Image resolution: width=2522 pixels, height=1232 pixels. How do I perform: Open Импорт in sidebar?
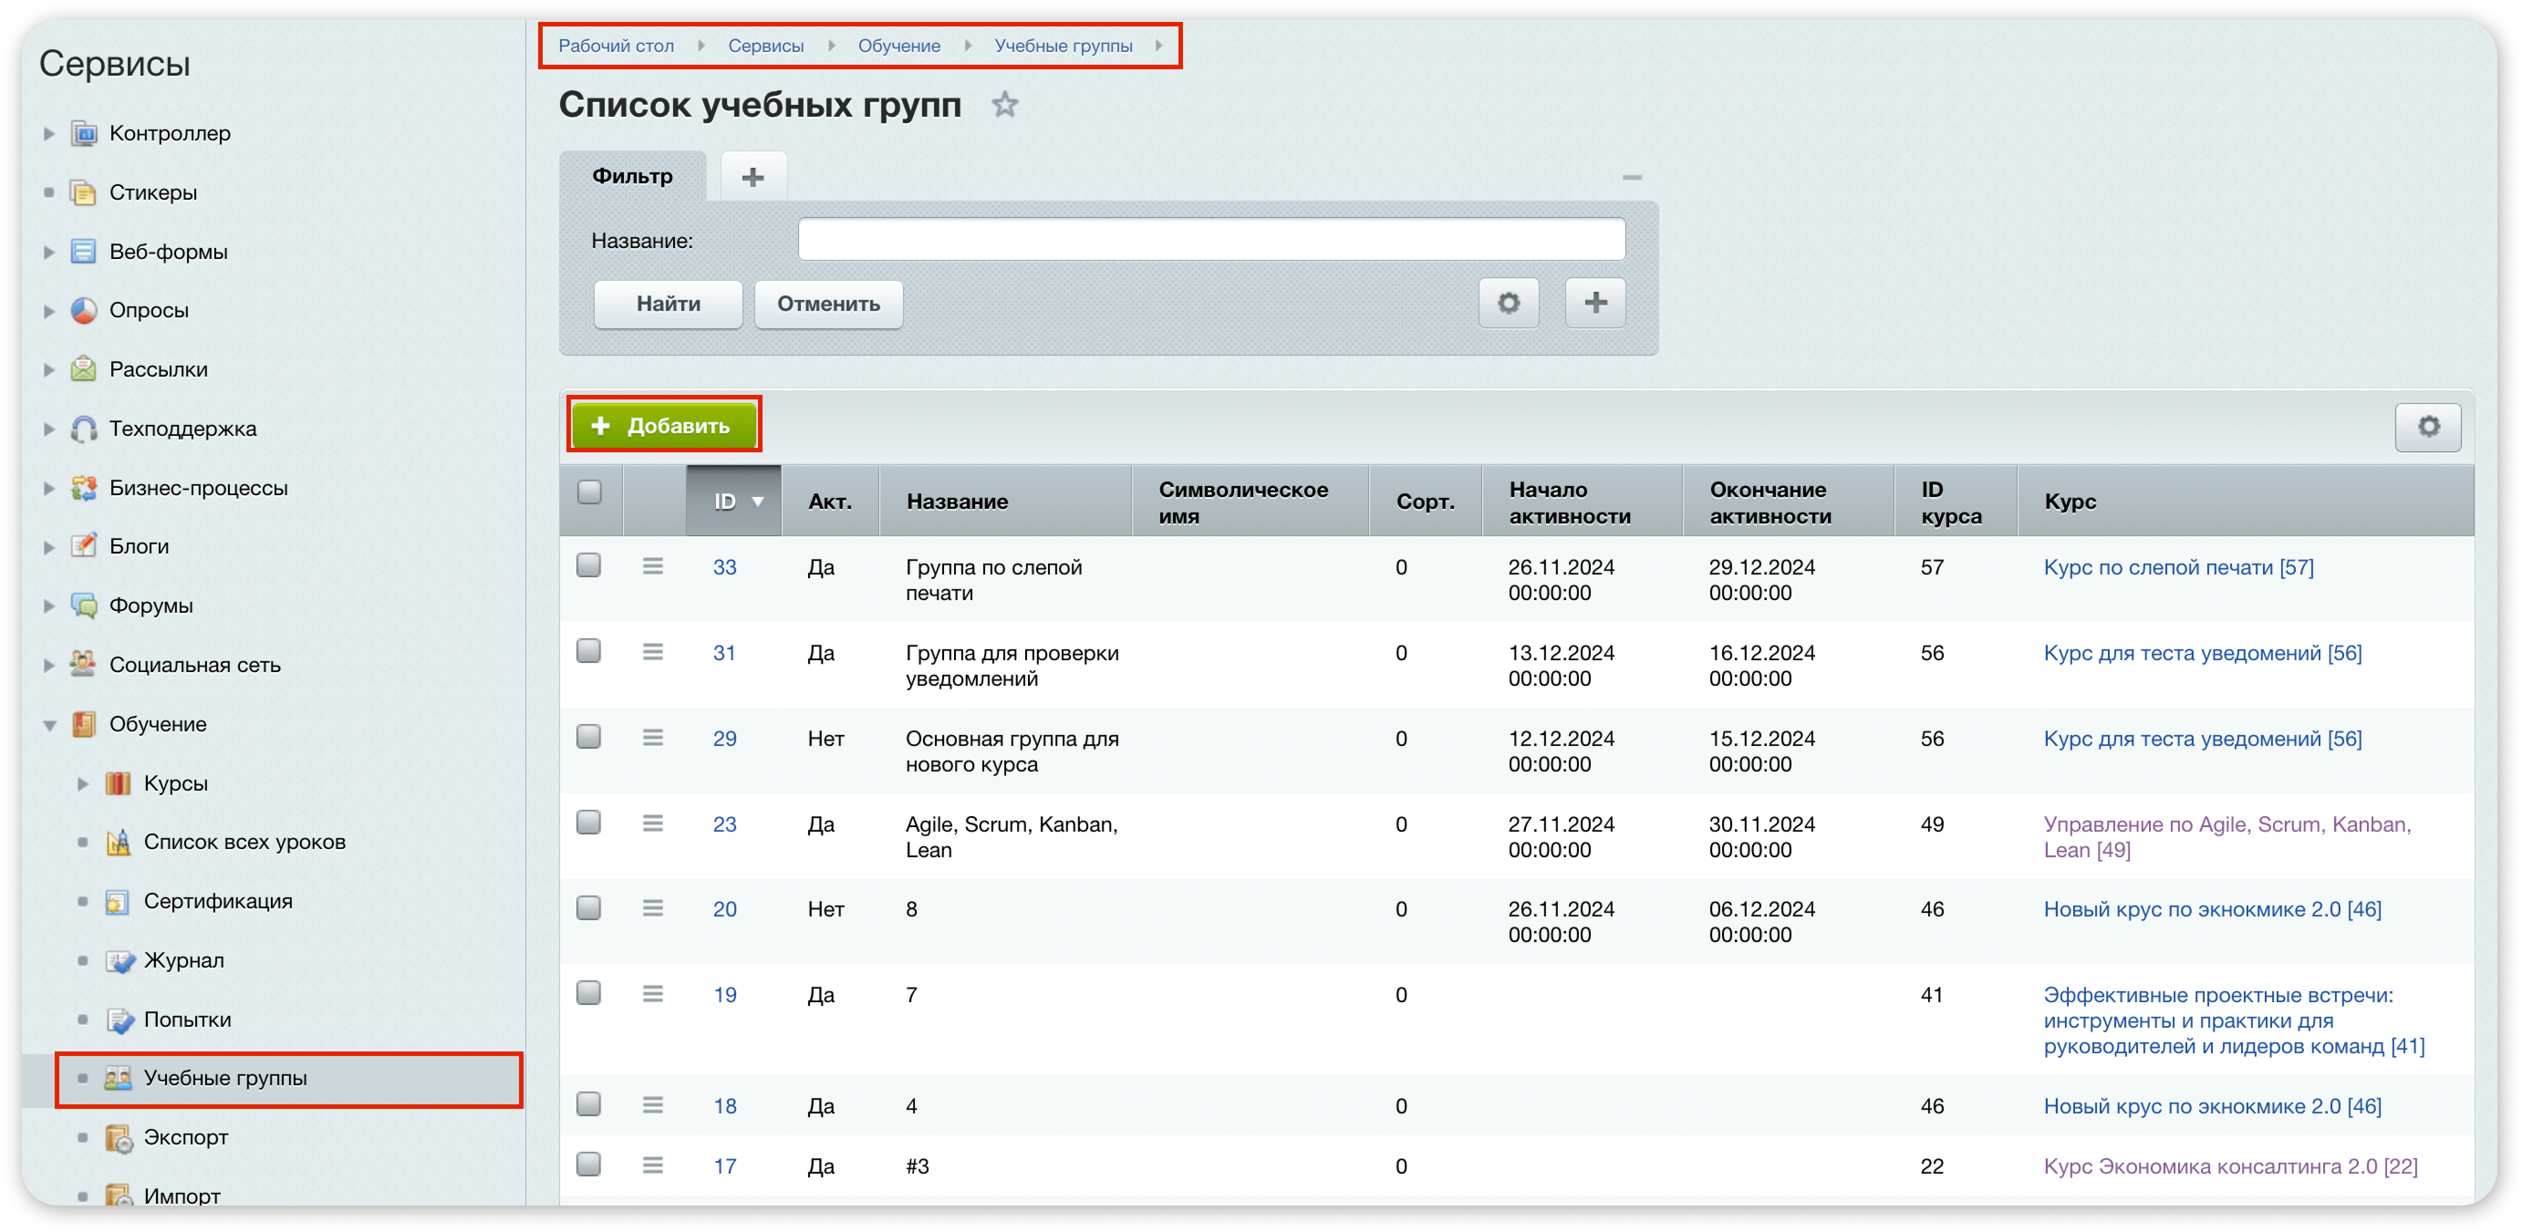(x=181, y=1196)
